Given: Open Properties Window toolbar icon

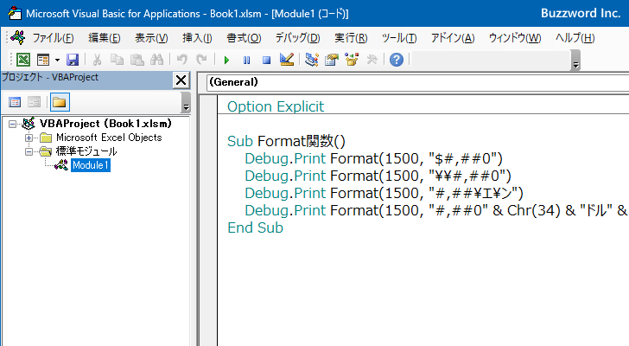Looking at the screenshot, I should 332,60.
